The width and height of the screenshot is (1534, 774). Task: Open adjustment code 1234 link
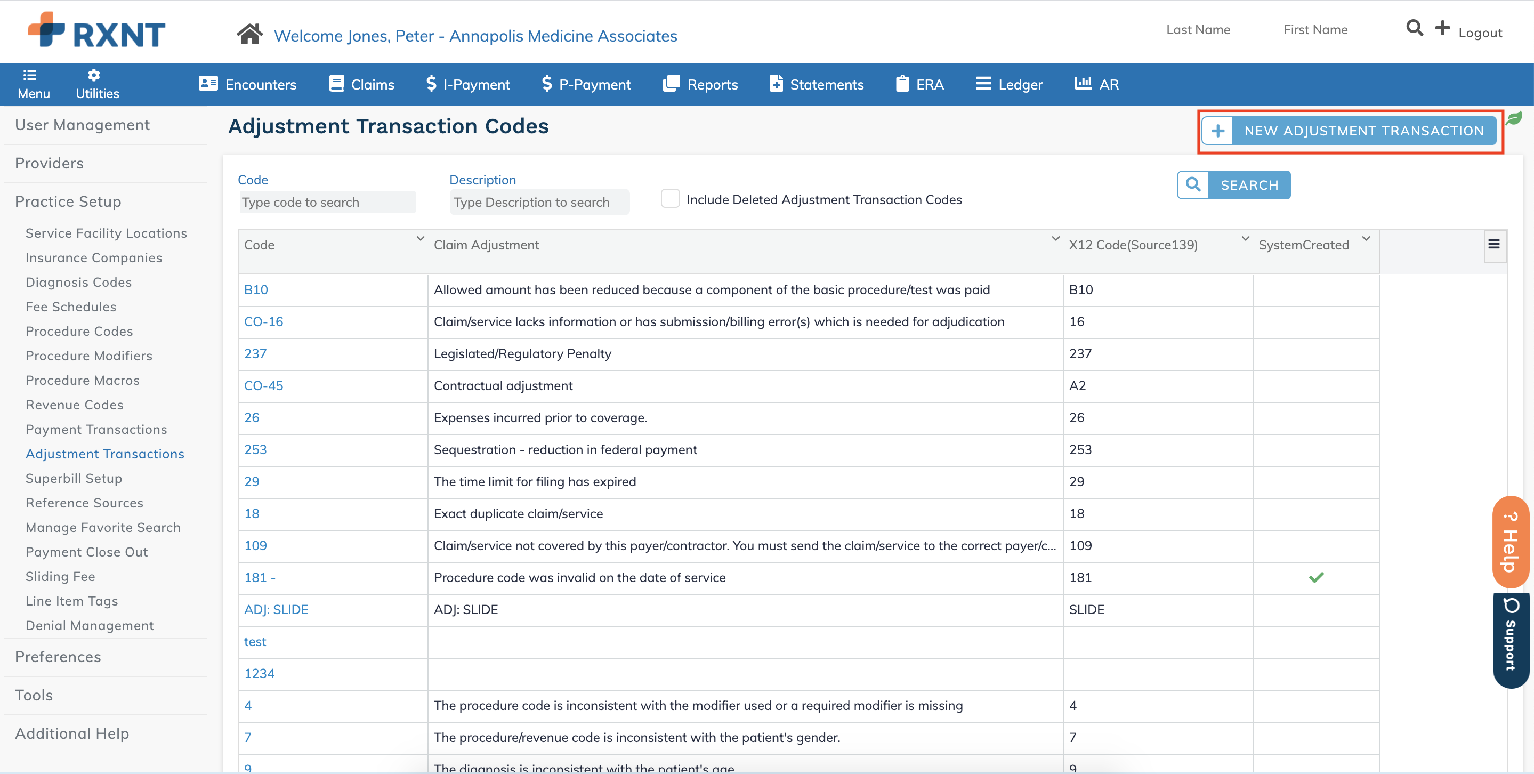(x=260, y=674)
